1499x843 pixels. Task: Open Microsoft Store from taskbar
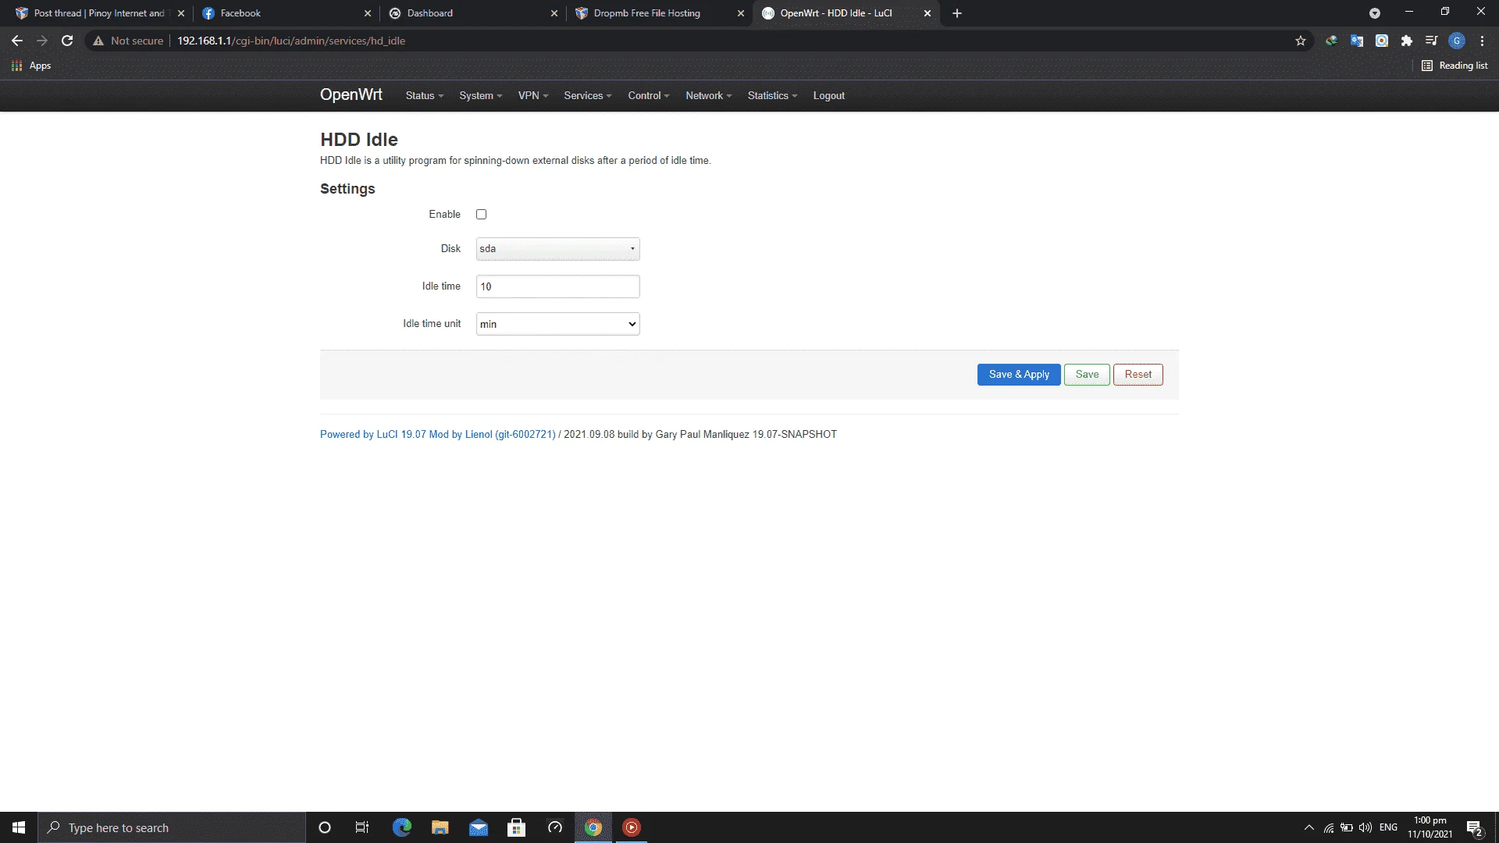[x=516, y=827]
